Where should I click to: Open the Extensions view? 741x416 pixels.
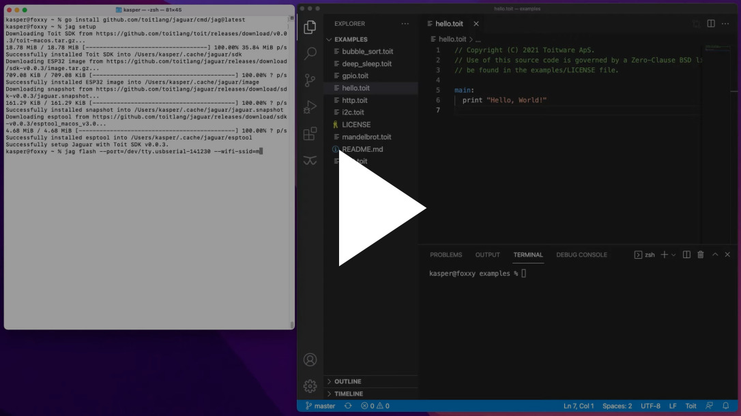click(x=310, y=134)
